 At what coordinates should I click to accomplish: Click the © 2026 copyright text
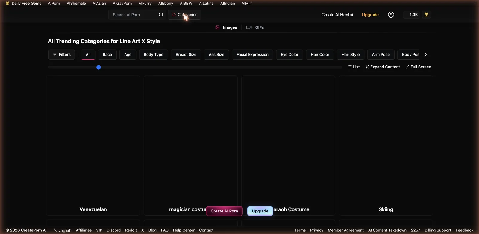pyautogui.click(x=26, y=230)
